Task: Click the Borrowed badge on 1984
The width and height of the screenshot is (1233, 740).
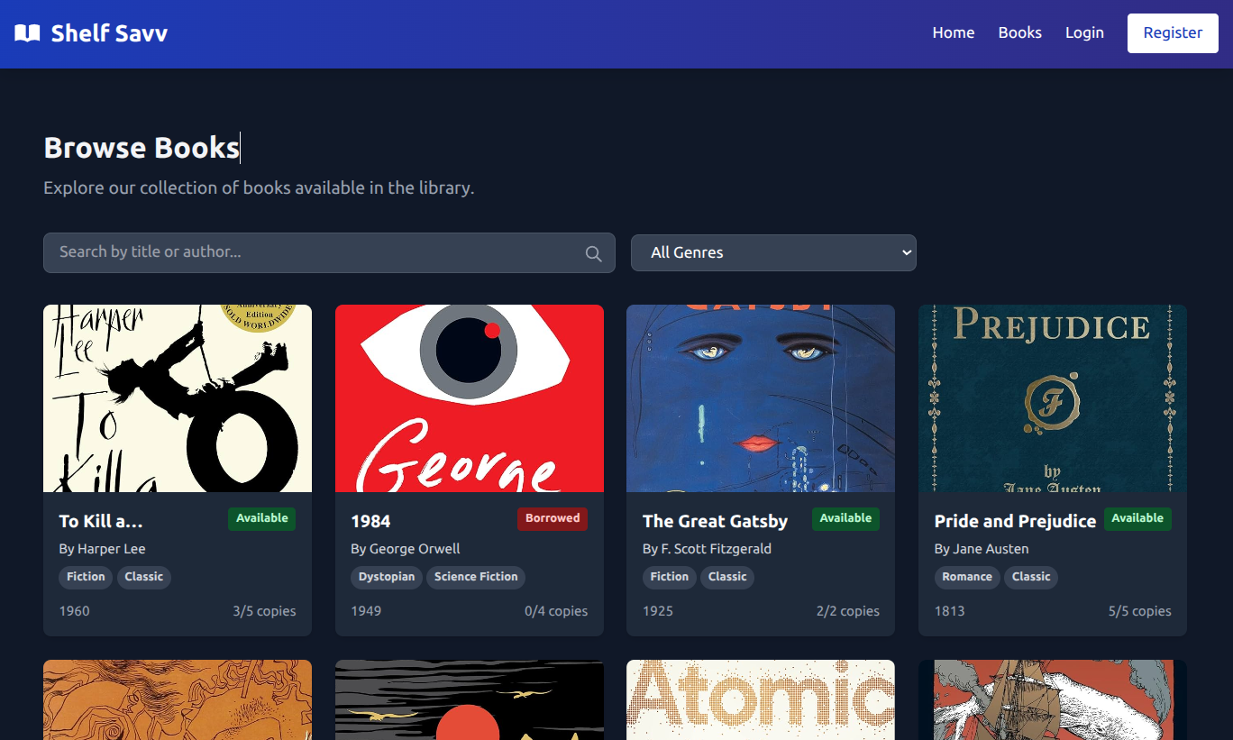Action: point(553,518)
